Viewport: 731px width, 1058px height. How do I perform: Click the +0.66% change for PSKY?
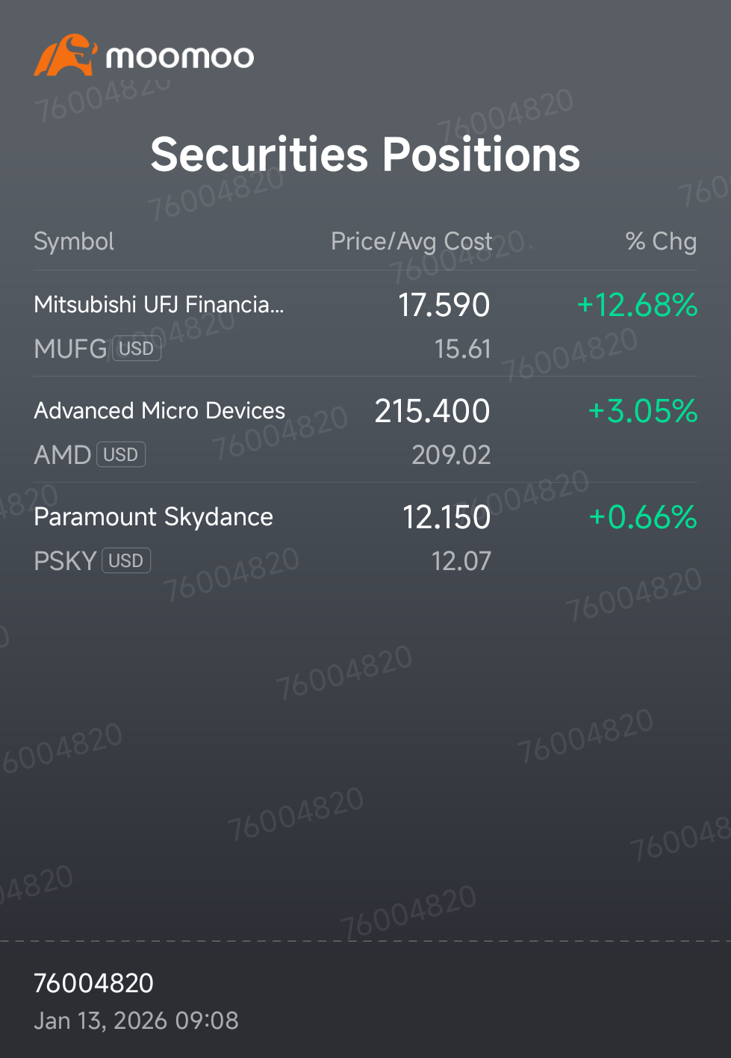(x=643, y=517)
